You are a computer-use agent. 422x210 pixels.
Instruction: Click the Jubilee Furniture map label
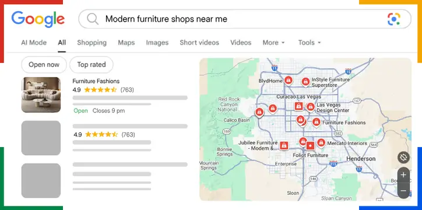pos(258,146)
